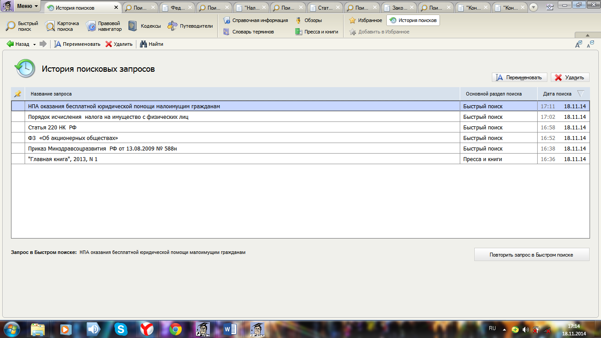This screenshot has height=338, width=601.
Task: Open the tab list dropdown arrow
Action: point(534,7)
